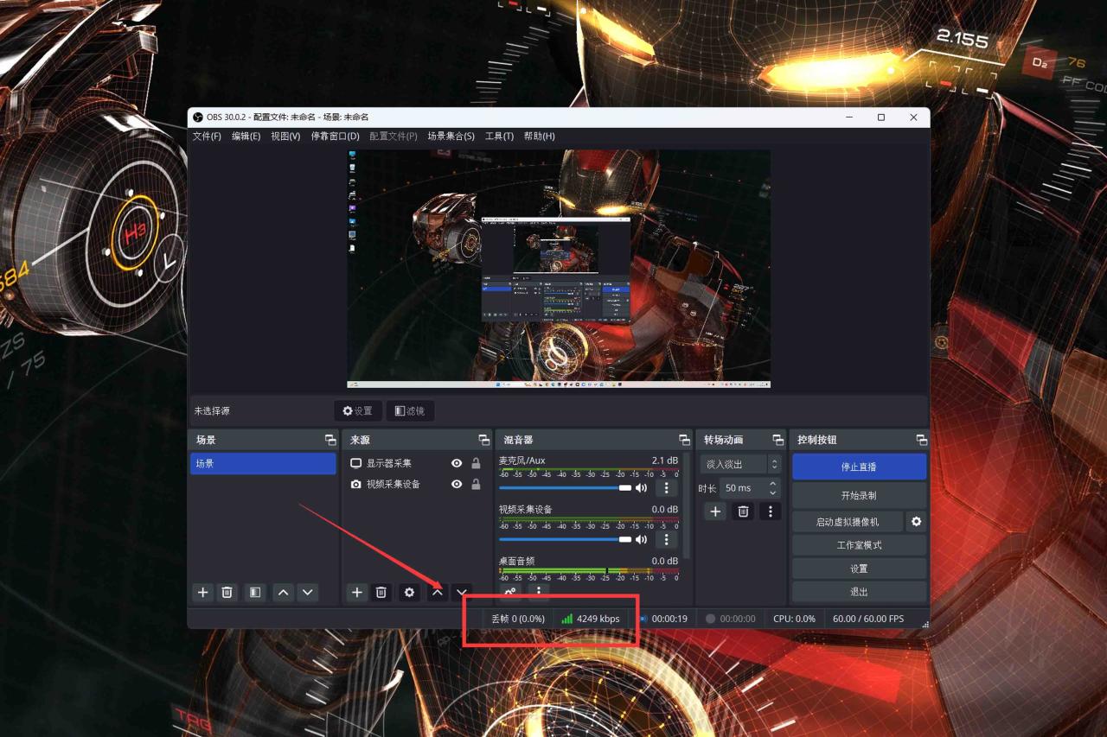Hide the 视频采集设备 source with its eye icon
Screen dimensions: 1107x737
[x=457, y=485]
